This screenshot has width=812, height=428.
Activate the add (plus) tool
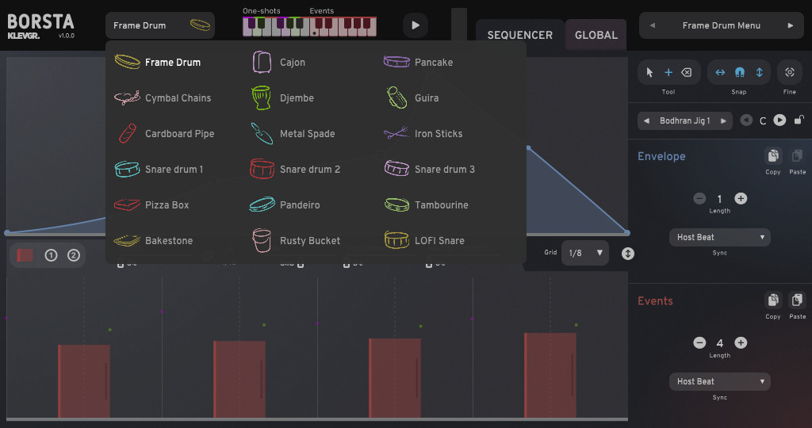pyautogui.click(x=668, y=72)
